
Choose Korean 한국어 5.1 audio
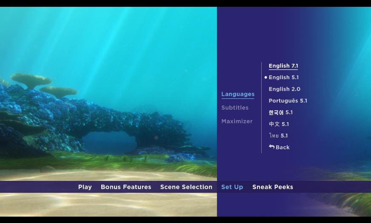click(x=281, y=112)
